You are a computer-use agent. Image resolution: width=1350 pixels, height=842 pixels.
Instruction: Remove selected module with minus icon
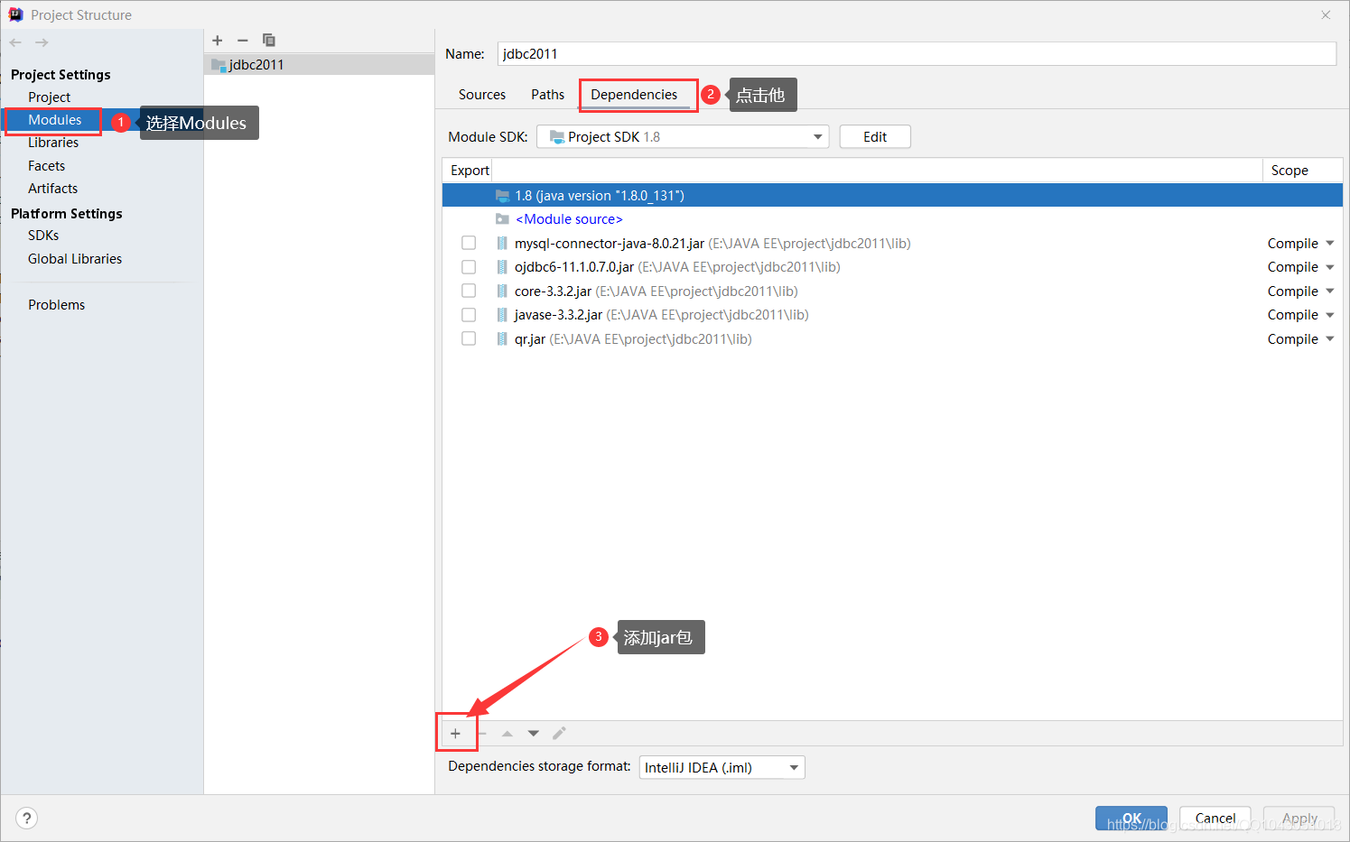click(x=242, y=40)
